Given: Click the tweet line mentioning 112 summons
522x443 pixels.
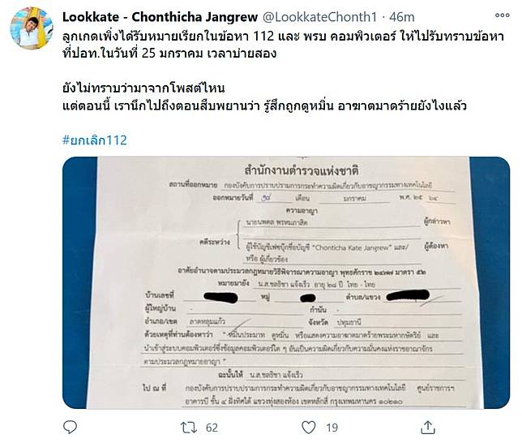Looking at the screenshot, I should (x=284, y=37).
